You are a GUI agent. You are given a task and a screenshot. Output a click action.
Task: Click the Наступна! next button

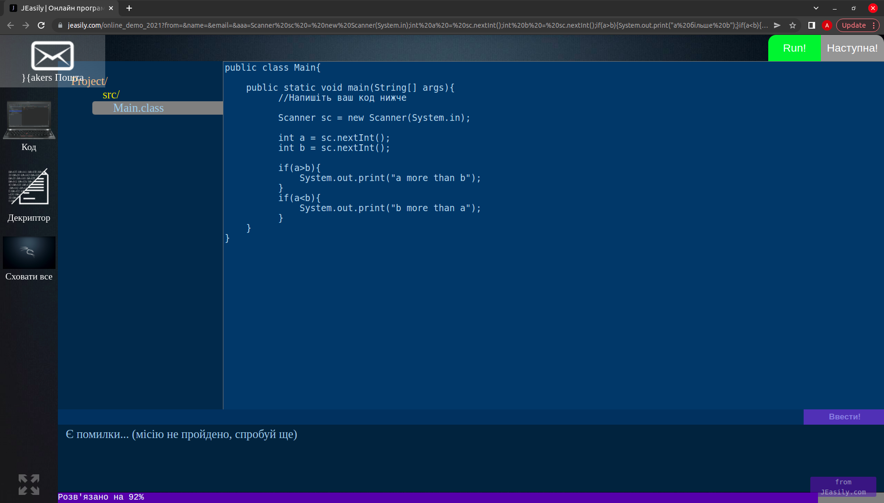click(x=852, y=48)
